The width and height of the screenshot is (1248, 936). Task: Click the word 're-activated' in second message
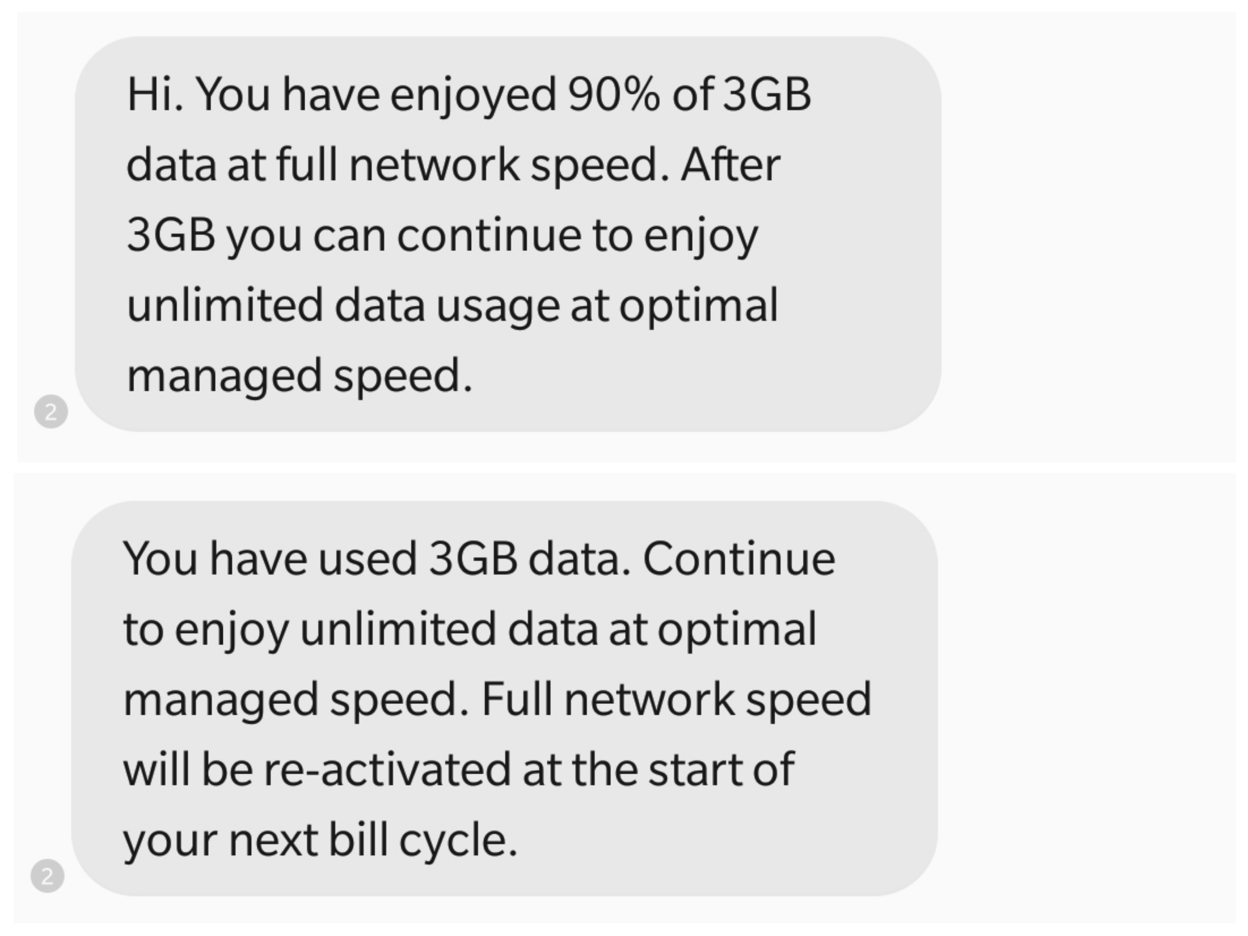(x=387, y=770)
